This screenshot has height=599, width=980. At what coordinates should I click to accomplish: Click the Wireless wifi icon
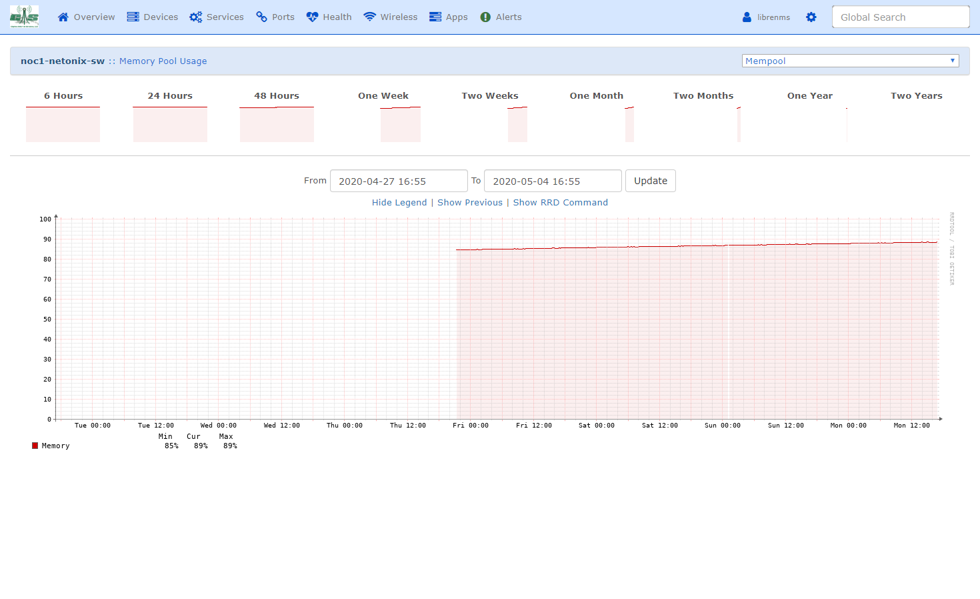point(369,17)
